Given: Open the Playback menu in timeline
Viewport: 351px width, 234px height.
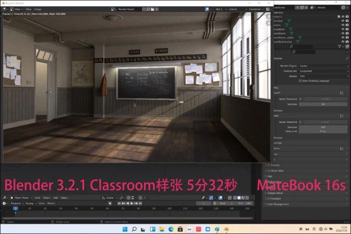Looking at the screenshot, I should (17, 203).
